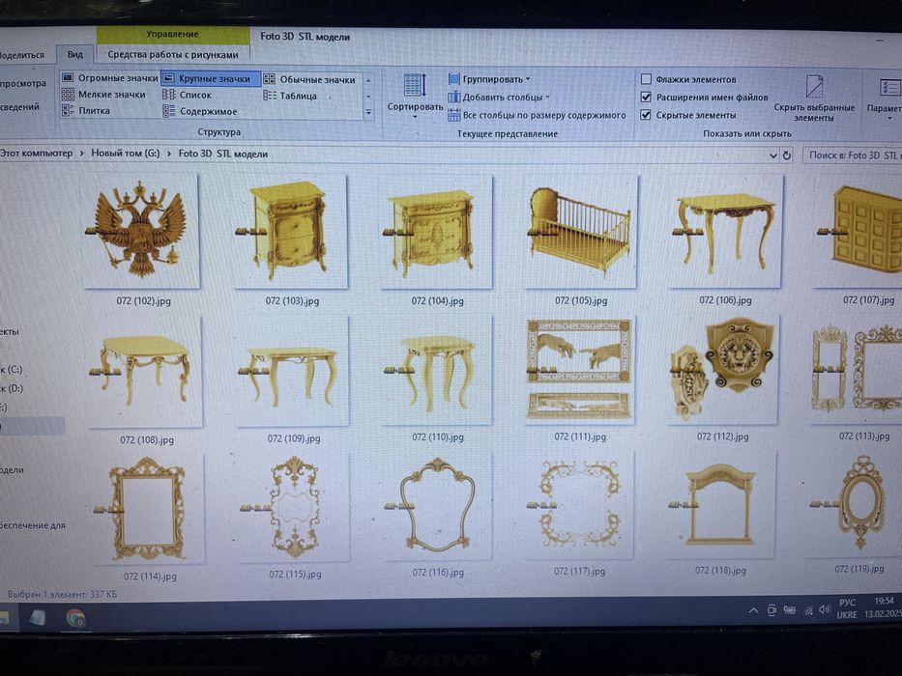Click the search field Поиск в: Foto 3D
The image size is (902, 676).
(853, 155)
